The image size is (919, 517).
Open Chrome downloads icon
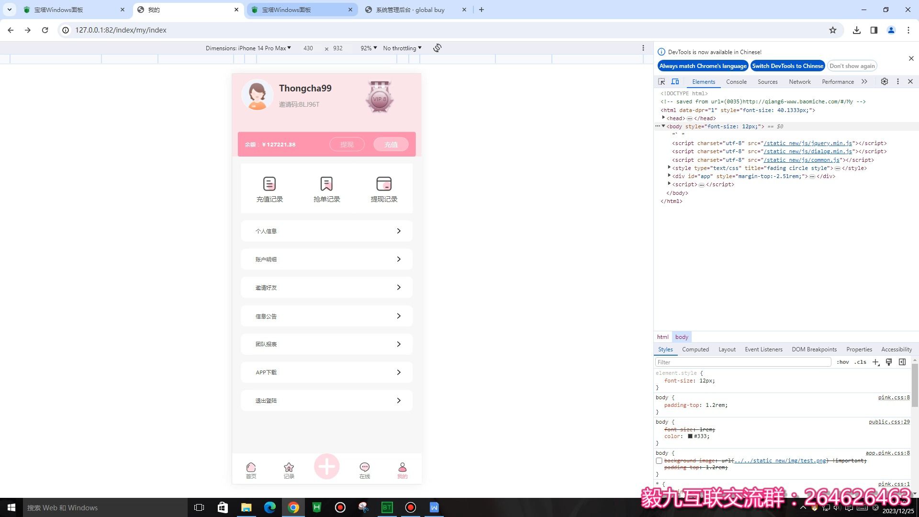click(857, 30)
